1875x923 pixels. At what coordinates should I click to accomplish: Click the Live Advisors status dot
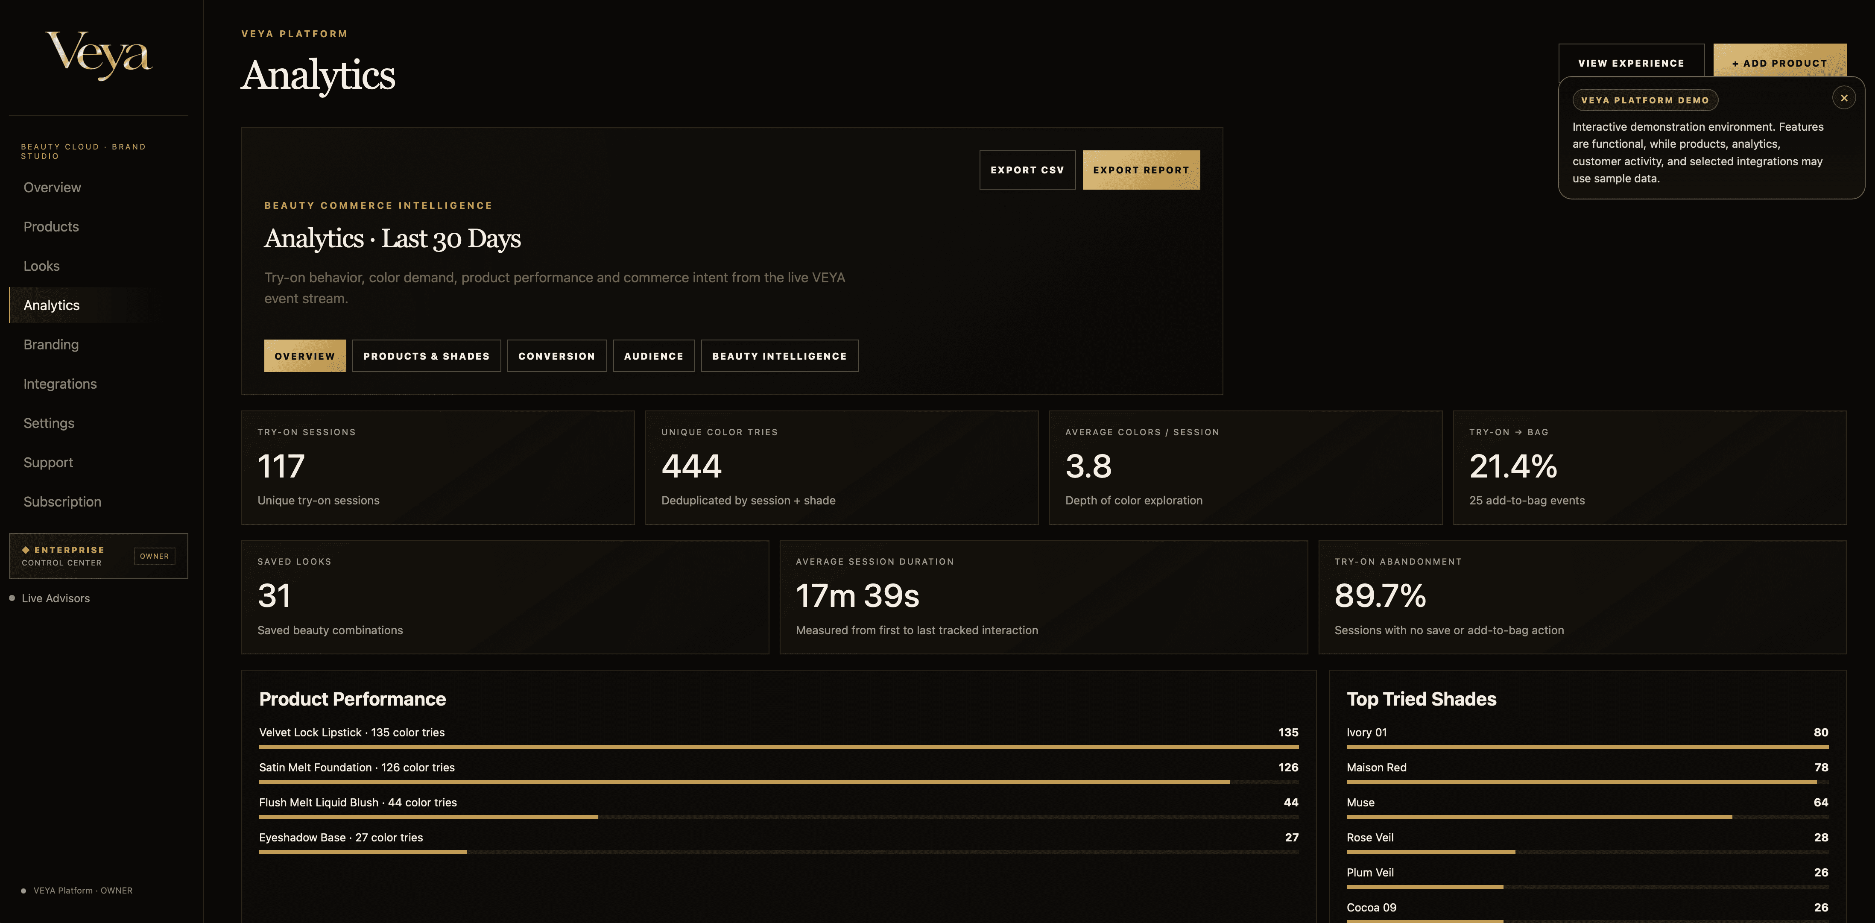pyautogui.click(x=12, y=598)
